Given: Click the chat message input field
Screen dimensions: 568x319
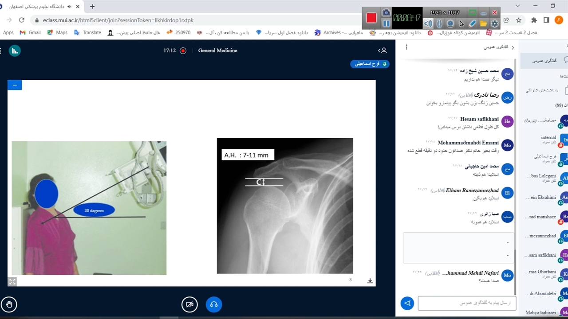Looking at the screenshot, I should (x=467, y=303).
